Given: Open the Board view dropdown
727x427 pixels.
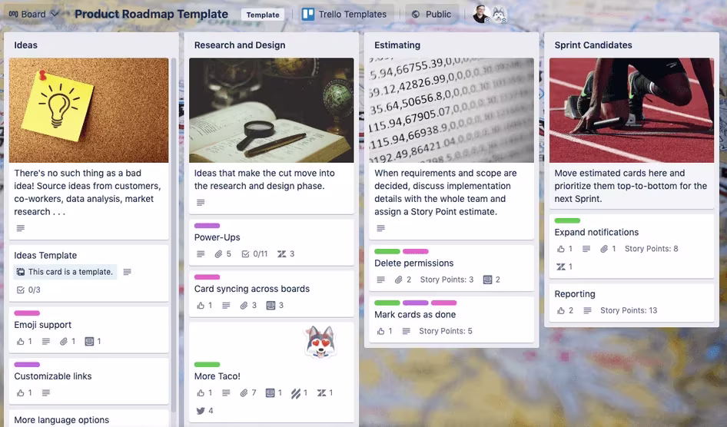Looking at the screenshot, I should point(34,15).
